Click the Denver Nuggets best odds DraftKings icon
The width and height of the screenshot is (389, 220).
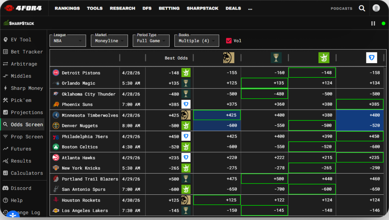[186, 126]
